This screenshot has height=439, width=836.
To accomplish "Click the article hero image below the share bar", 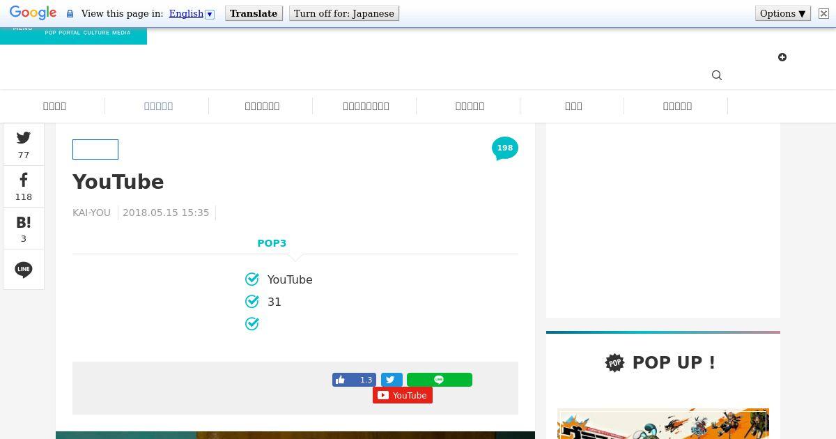I will point(295,436).
